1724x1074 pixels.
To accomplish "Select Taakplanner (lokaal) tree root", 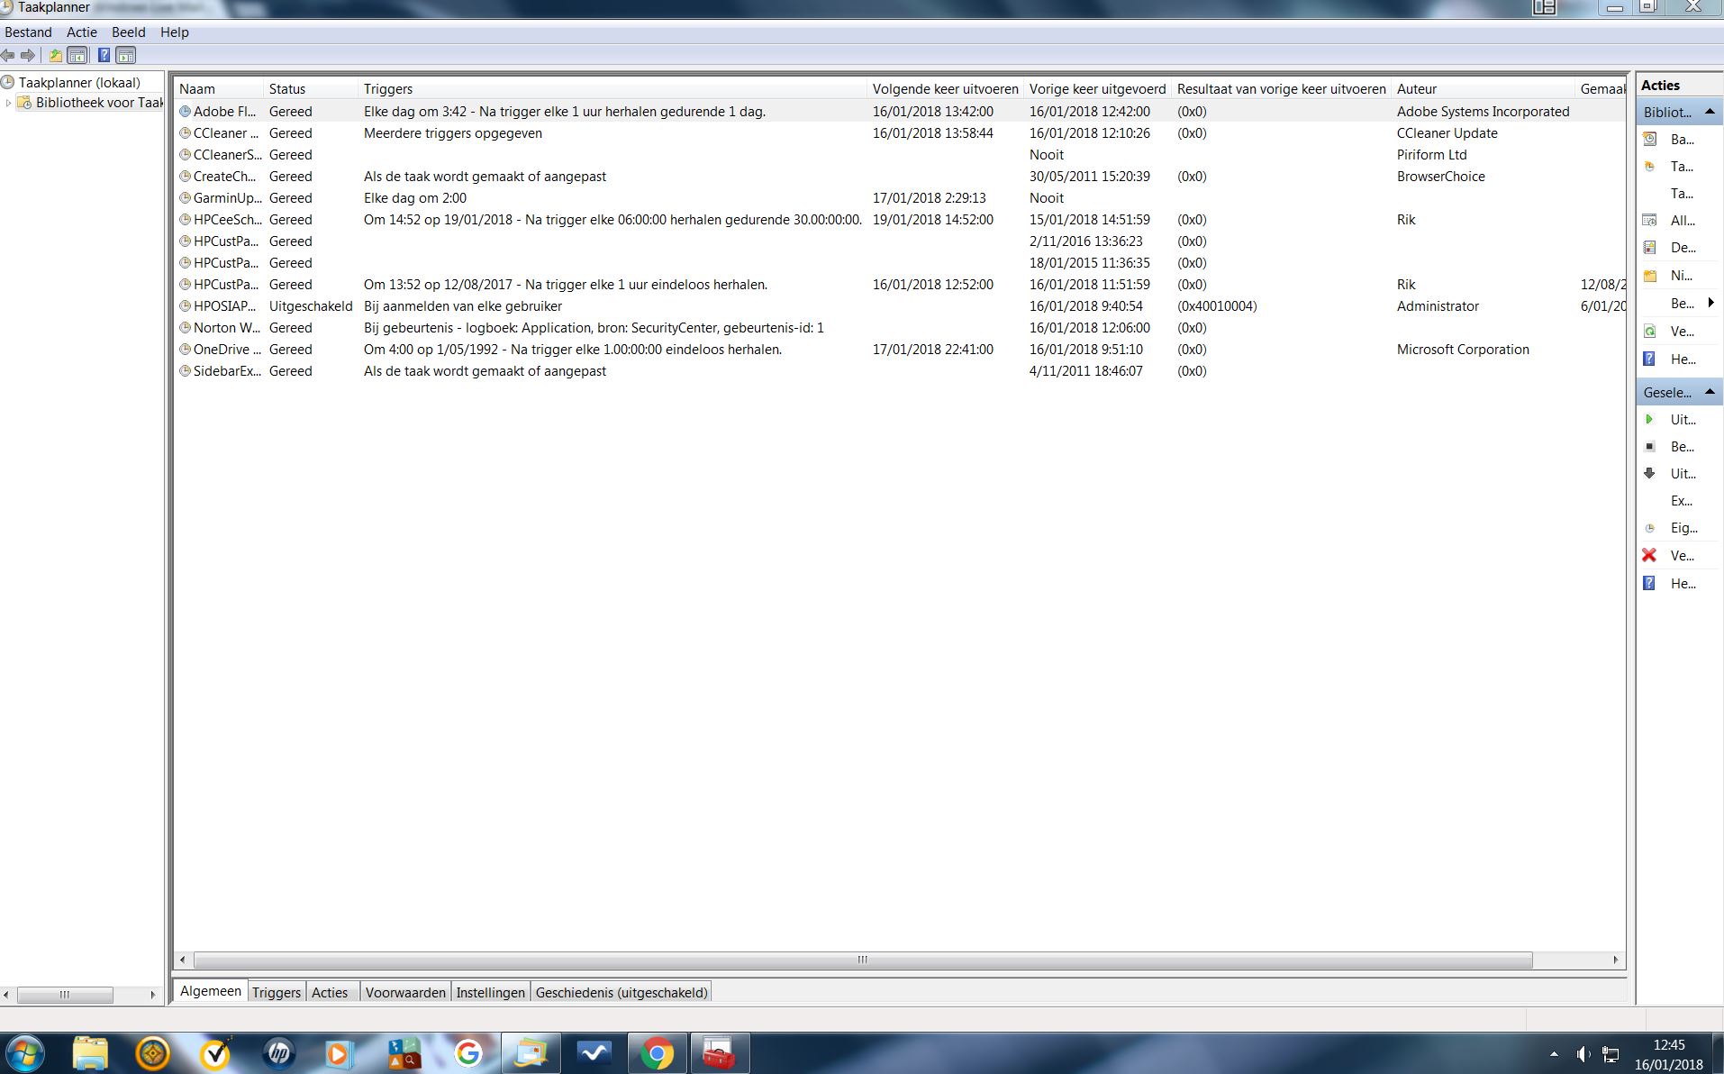I will point(79,82).
